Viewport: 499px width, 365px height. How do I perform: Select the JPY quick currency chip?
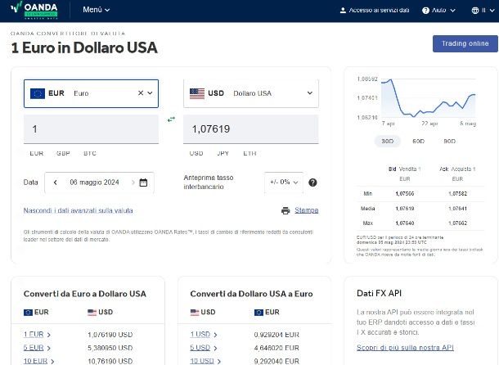point(223,153)
